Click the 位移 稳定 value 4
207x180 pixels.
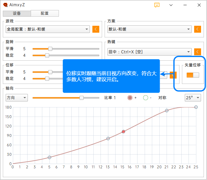click(x=24, y=79)
